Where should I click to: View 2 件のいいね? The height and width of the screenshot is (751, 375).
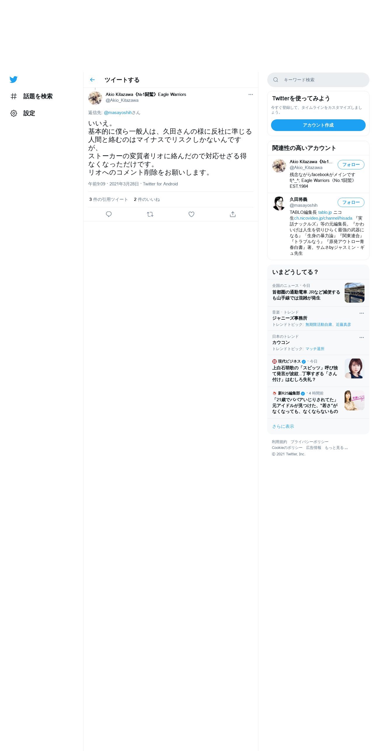click(x=147, y=199)
